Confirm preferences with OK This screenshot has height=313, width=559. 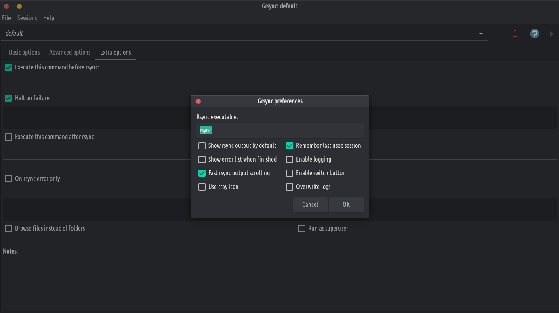click(346, 204)
